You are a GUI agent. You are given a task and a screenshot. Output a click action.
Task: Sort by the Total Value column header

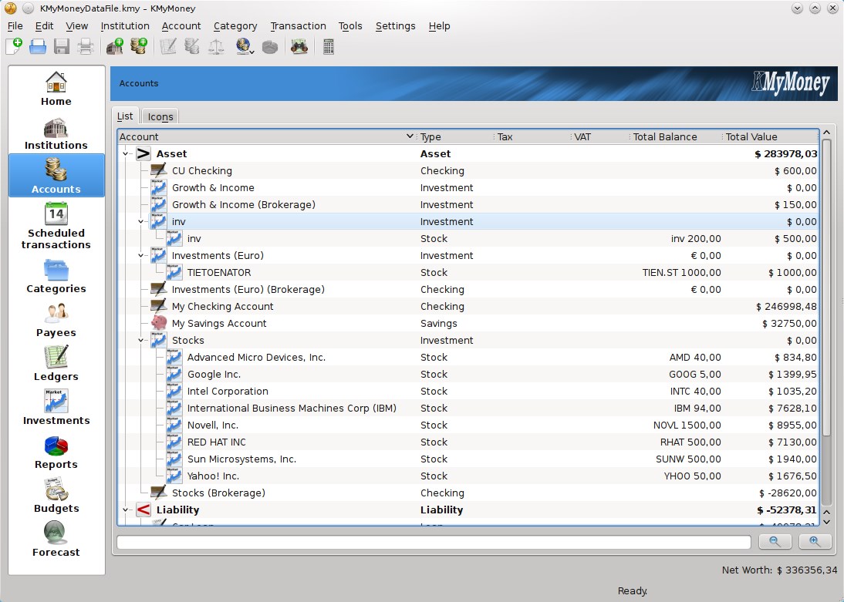(770, 136)
